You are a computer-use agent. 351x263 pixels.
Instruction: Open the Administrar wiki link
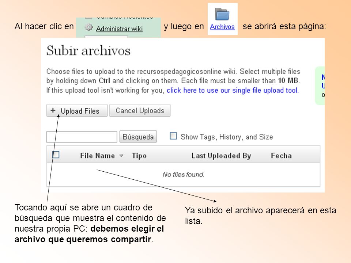(x=119, y=29)
